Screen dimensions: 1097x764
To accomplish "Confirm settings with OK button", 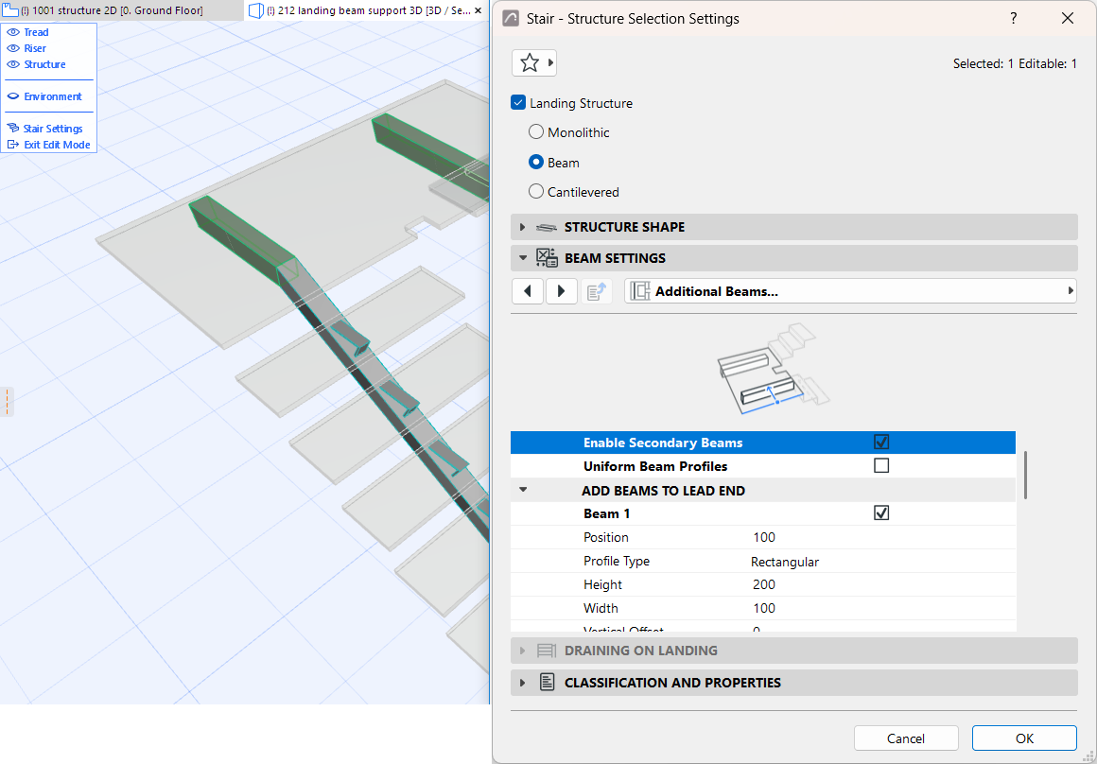I will [1024, 738].
